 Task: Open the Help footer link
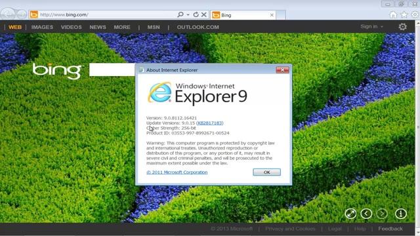coord(360,229)
